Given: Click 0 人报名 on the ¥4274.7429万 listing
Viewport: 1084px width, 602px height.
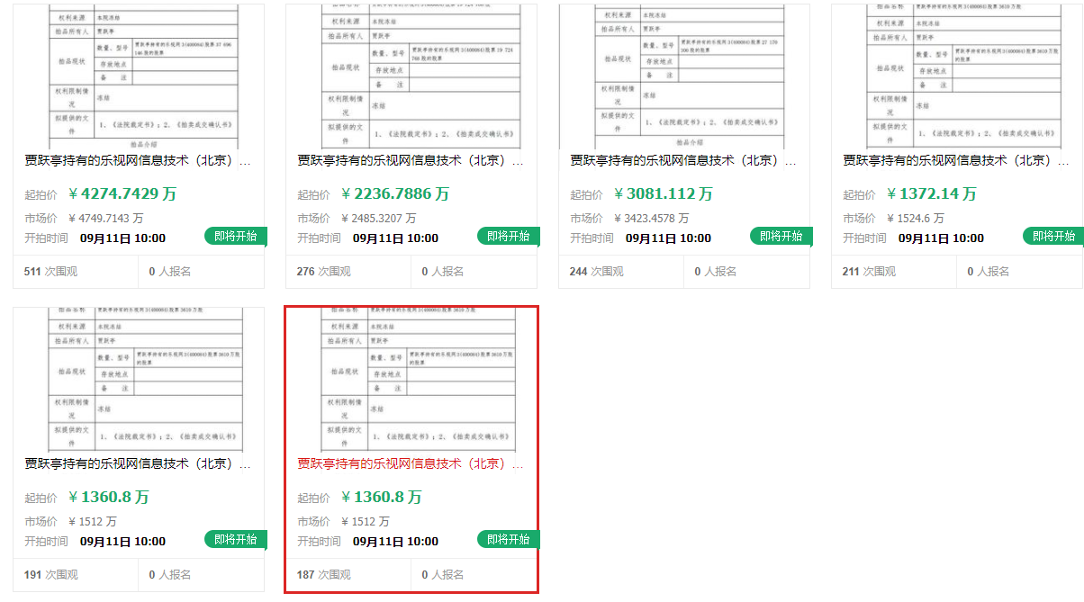Looking at the screenshot, I should tap(170, 272).
